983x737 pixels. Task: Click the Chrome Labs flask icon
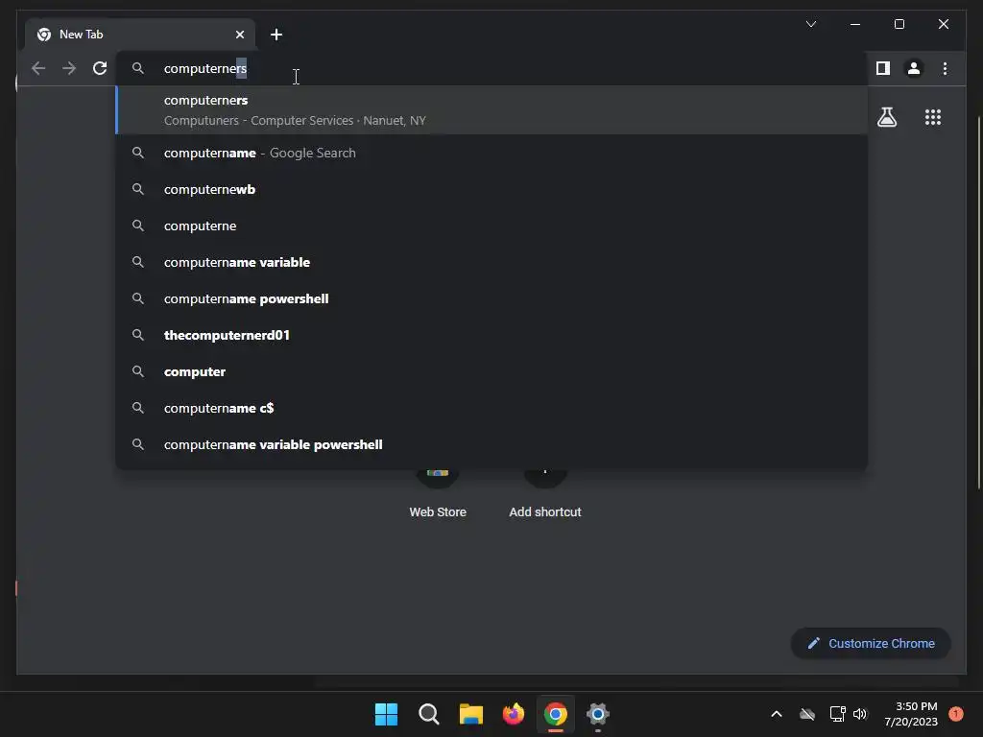(x=886, y=117)
